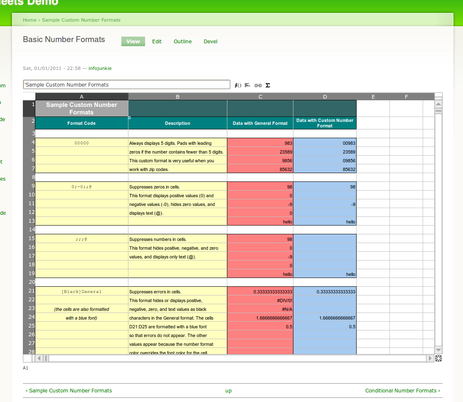
Task: Select the blue cell with value 0.5
Action: coord(325,327)
